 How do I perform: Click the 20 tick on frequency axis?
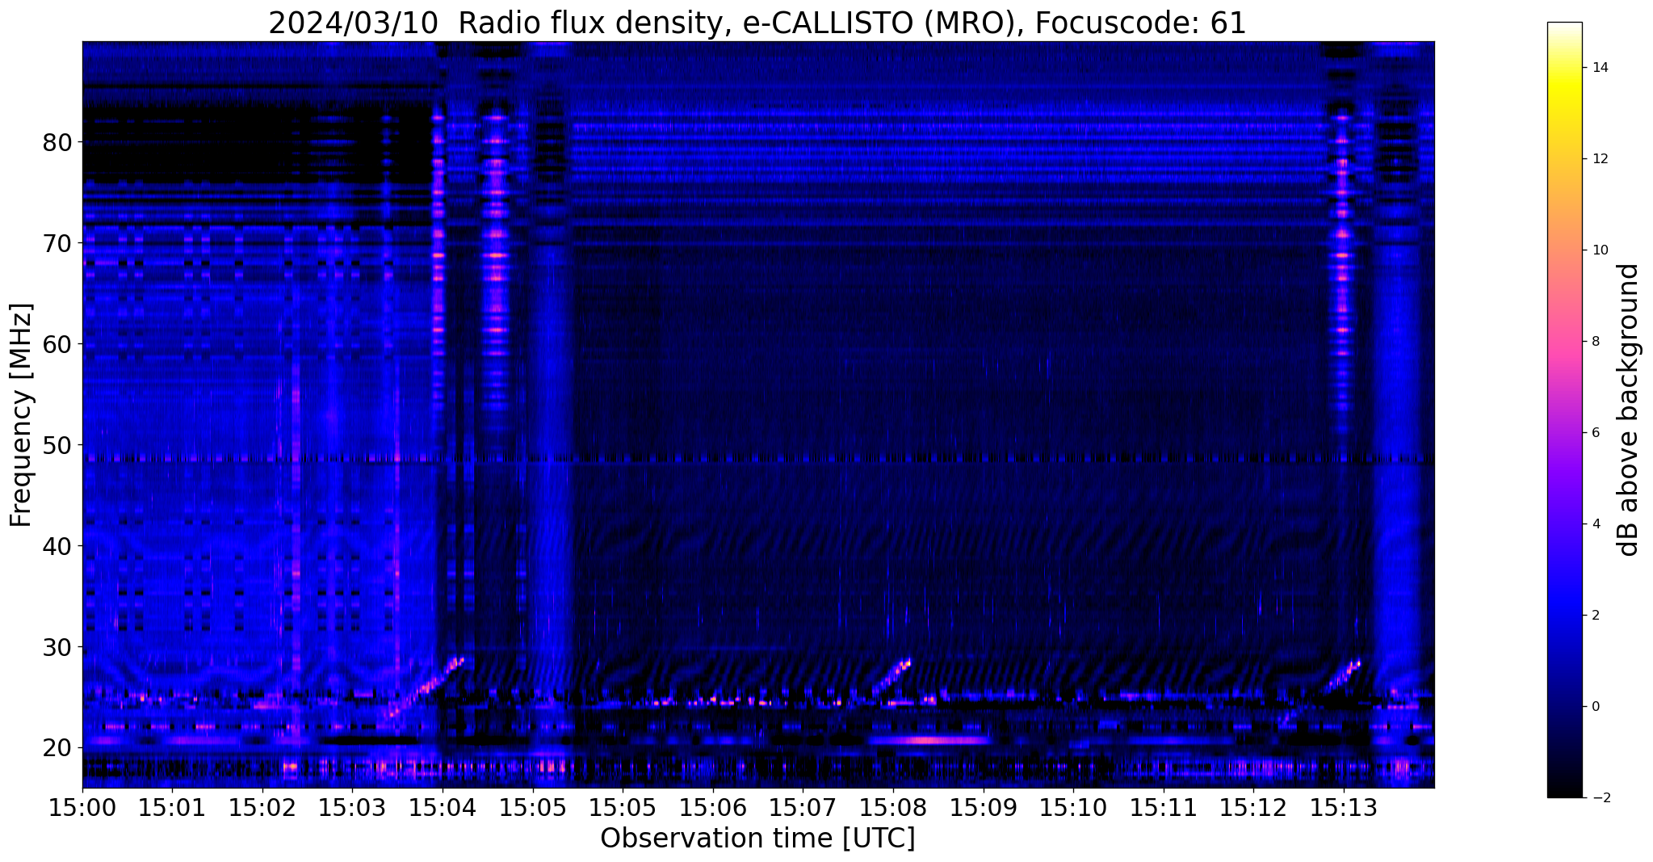click(x=58, y=748)
